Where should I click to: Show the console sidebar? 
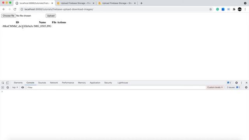coord(3,87)
